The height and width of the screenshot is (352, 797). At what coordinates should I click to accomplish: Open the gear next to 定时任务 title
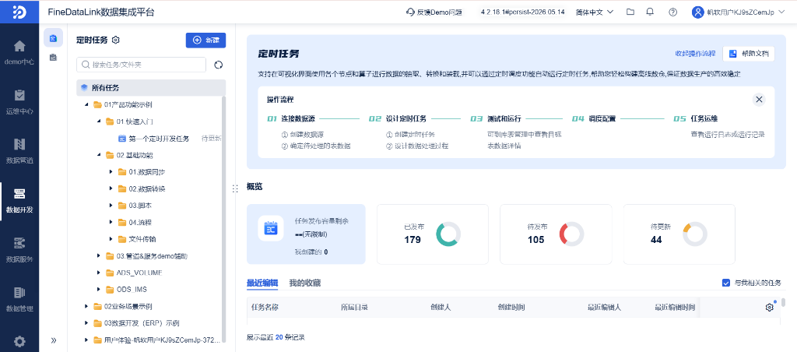tap(115, 40)
